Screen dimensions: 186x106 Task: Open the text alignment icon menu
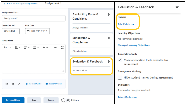(x=27, y=47)
